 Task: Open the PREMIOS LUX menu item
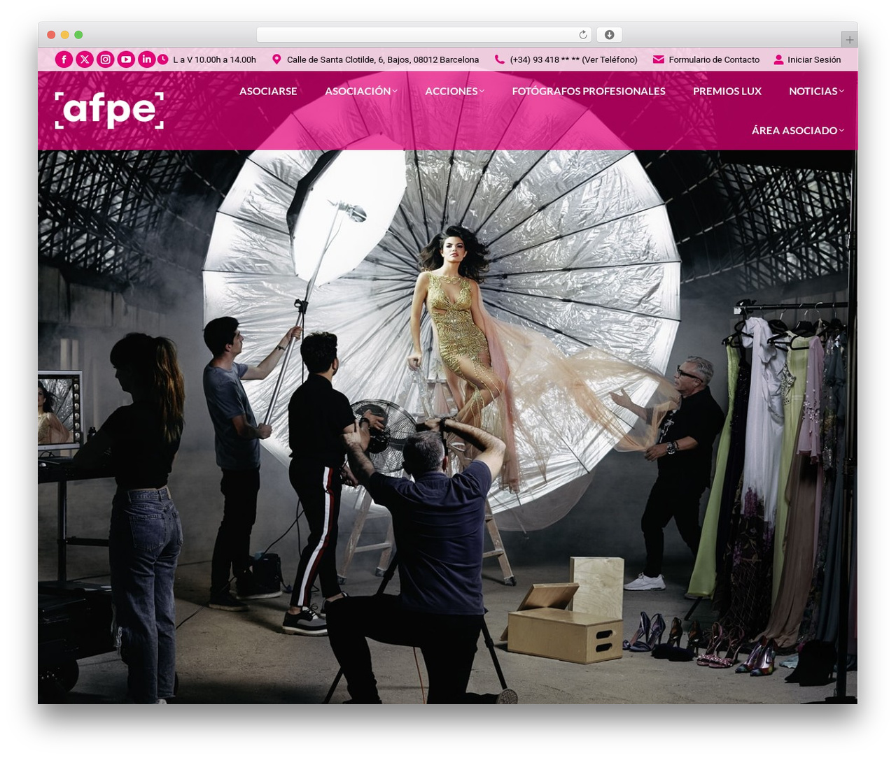coord(727,91)
